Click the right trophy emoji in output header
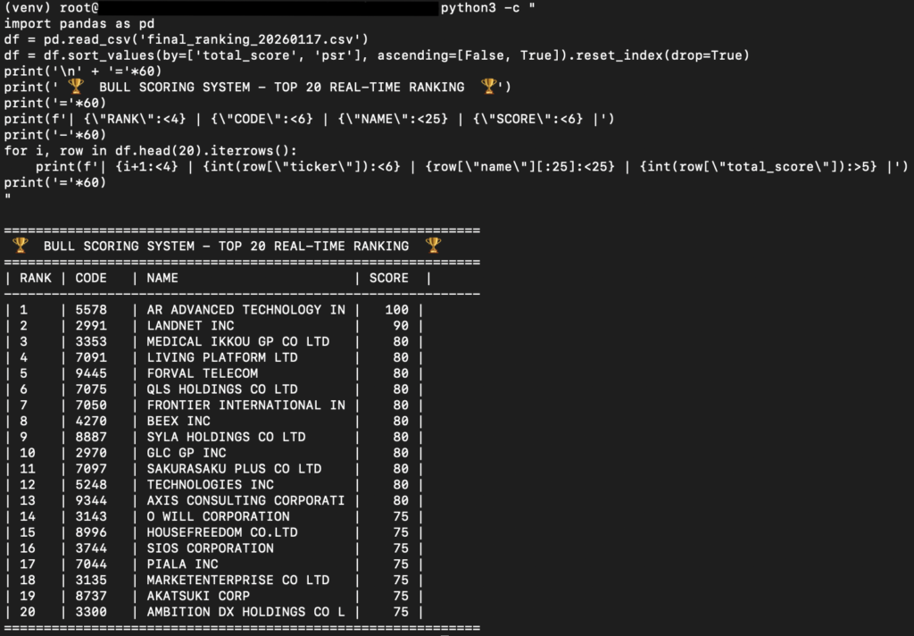This screenshot has width=914, height=636. 433,246
